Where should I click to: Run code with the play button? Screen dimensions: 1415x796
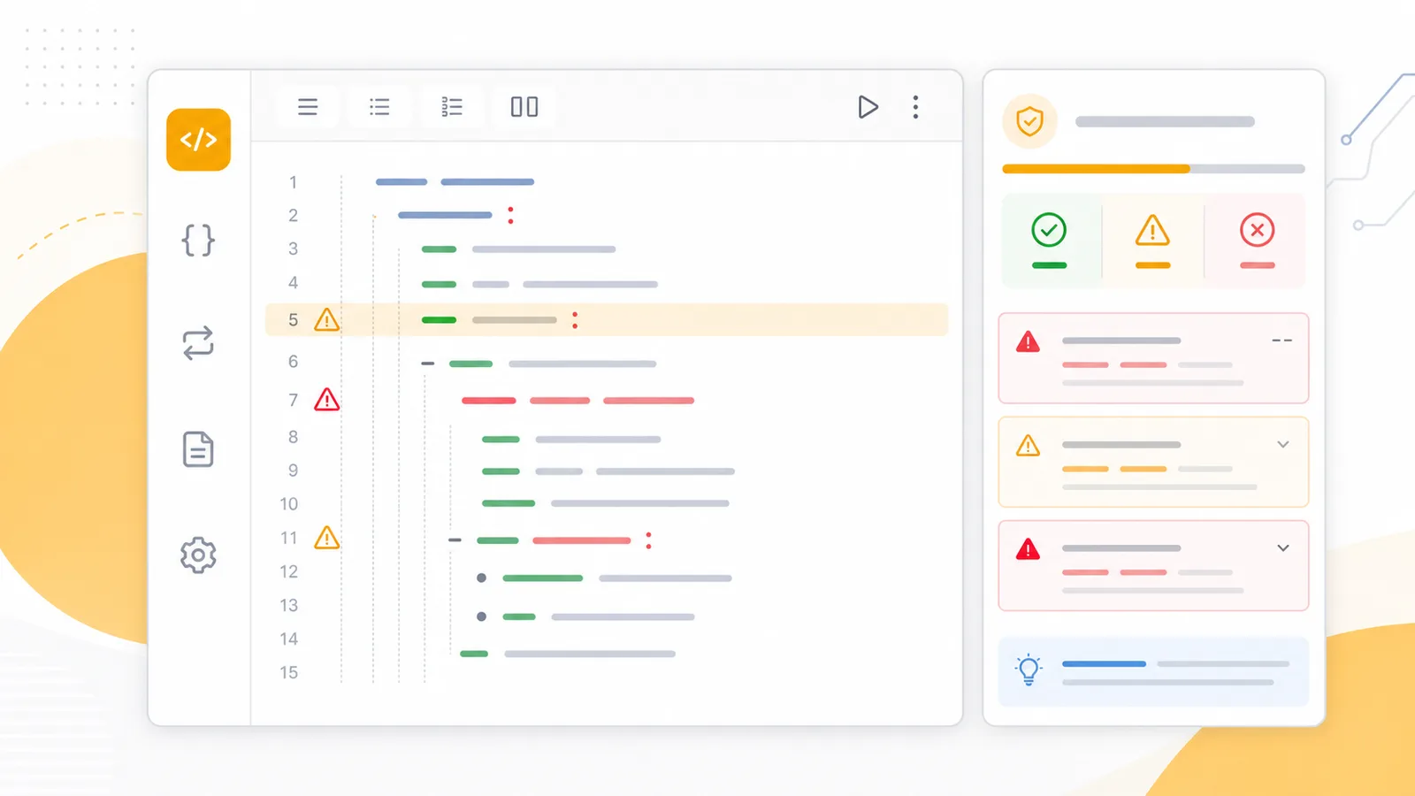(x=868, y=107)
